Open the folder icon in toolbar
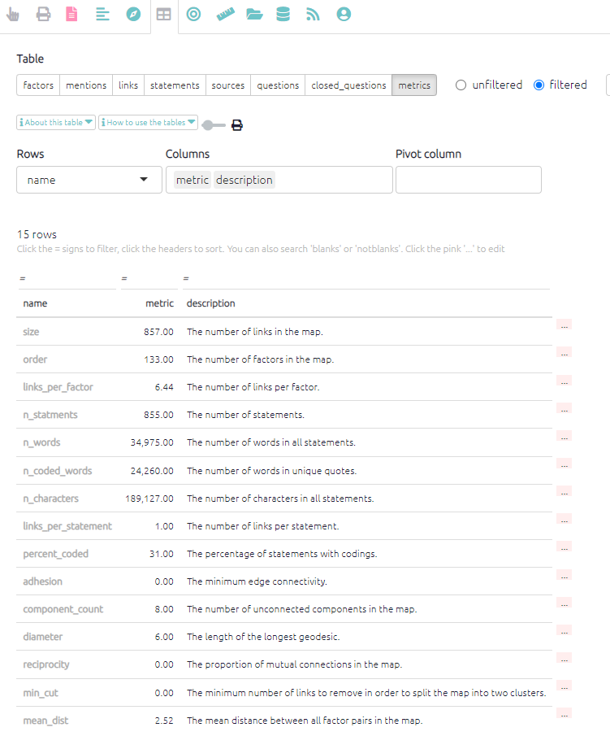 pos(254,15)
